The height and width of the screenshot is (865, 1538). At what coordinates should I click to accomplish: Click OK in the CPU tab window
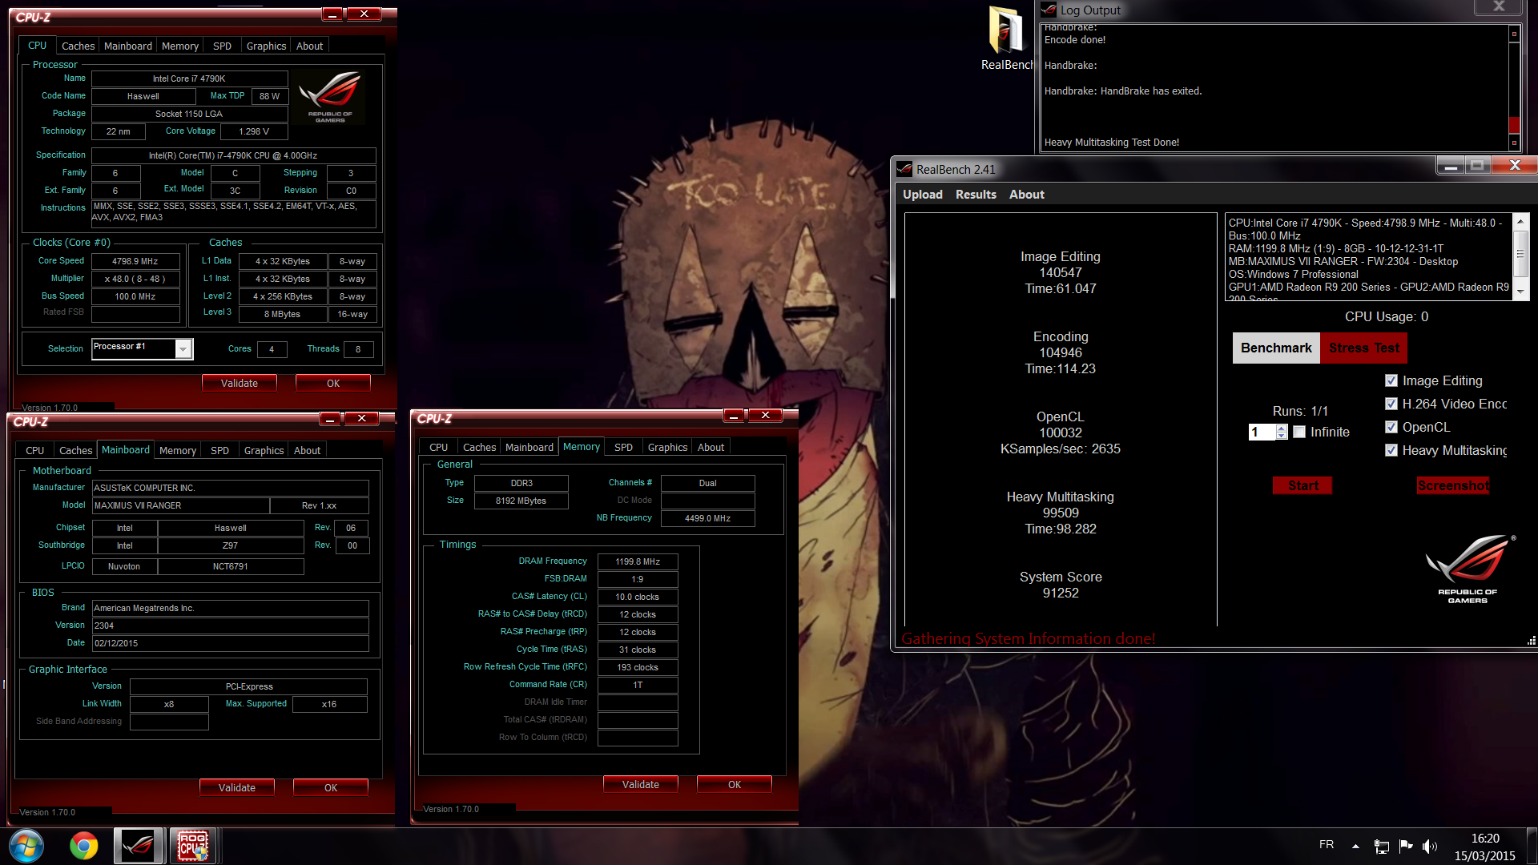pos(333,383)
